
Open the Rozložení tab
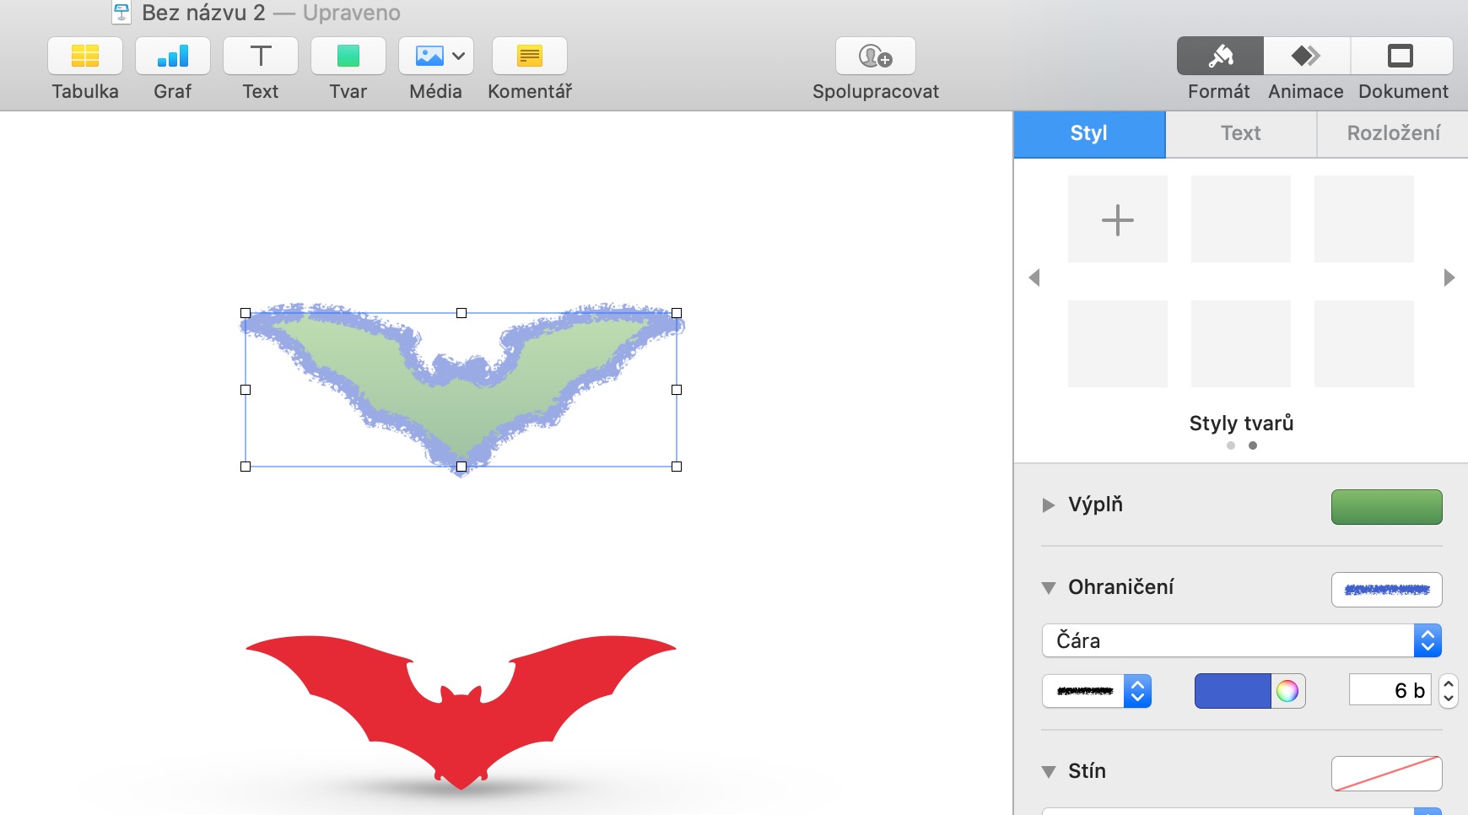pos(1393,133)
